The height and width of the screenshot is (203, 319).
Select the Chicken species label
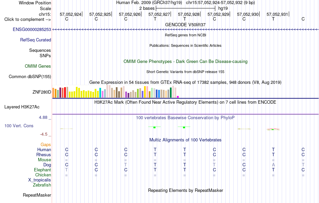point(43,175)
